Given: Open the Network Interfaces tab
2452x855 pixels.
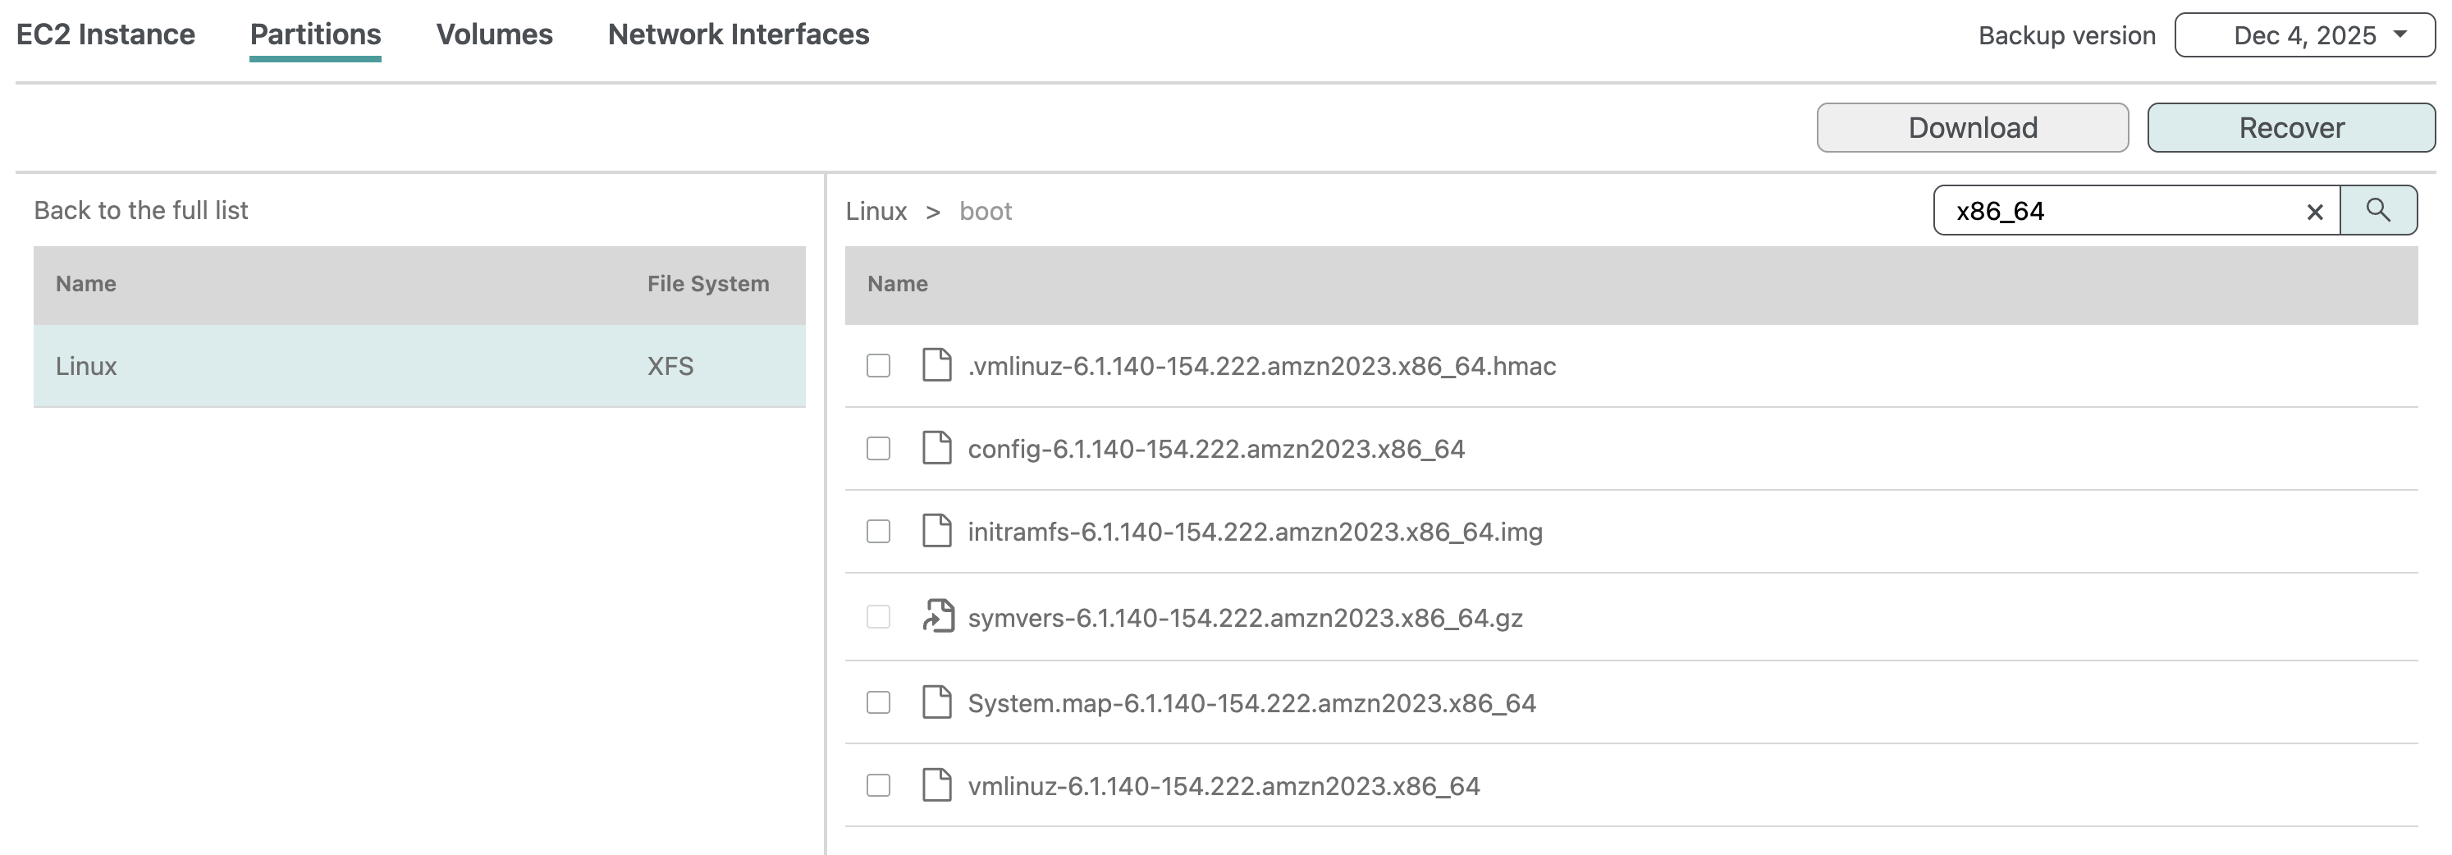Looking at the screenshot, I should point(738,34).
